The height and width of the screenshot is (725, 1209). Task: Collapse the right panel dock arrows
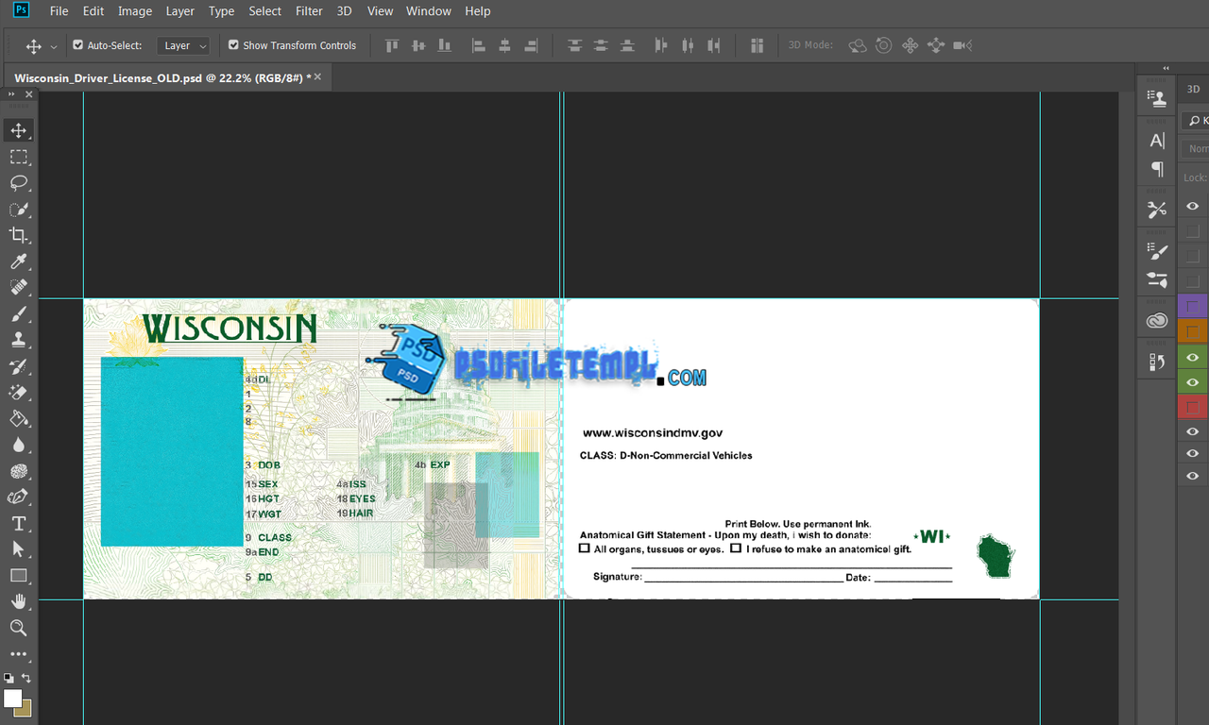pos(1166,68)
